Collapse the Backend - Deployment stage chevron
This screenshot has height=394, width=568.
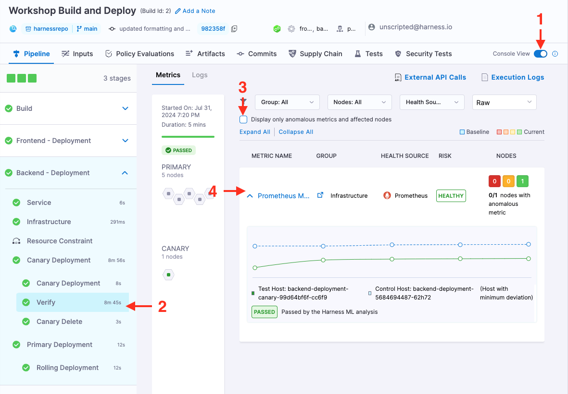[x=125, y=173]
